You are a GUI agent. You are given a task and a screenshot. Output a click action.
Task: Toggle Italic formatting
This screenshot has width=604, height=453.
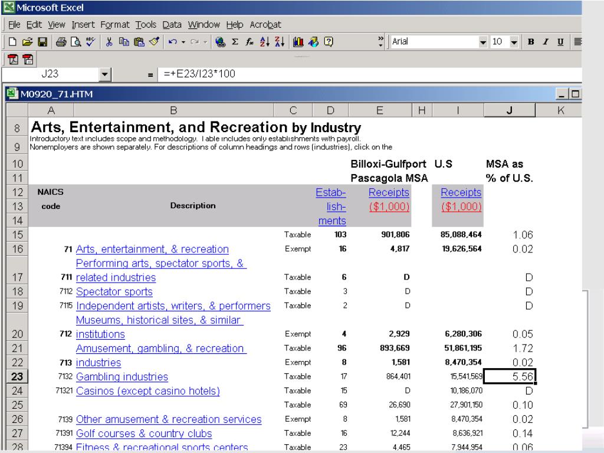(x=546, y=42)
